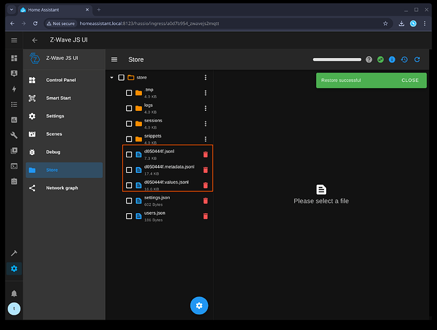Click the progress bar in Store toolbar
437x330 pixels.
tap(337, 59)
